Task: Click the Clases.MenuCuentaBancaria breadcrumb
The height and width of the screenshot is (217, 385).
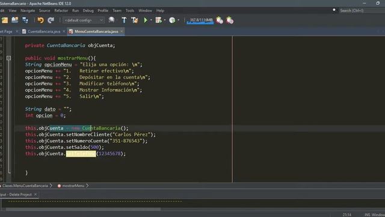Action: [x=25, y=186]
